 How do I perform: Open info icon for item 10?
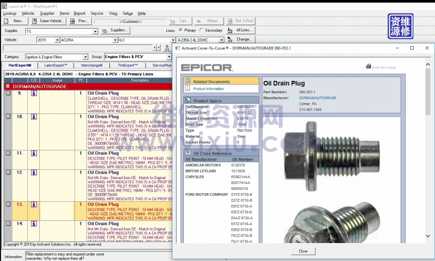[34, 117]
